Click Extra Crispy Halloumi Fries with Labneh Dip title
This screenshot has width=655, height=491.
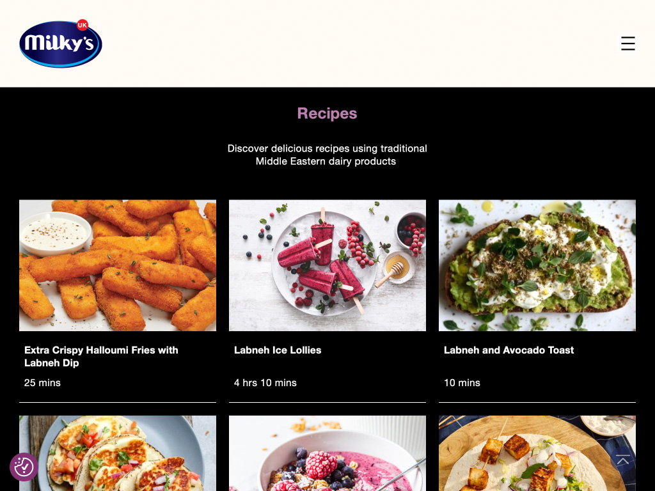point(101,356)
